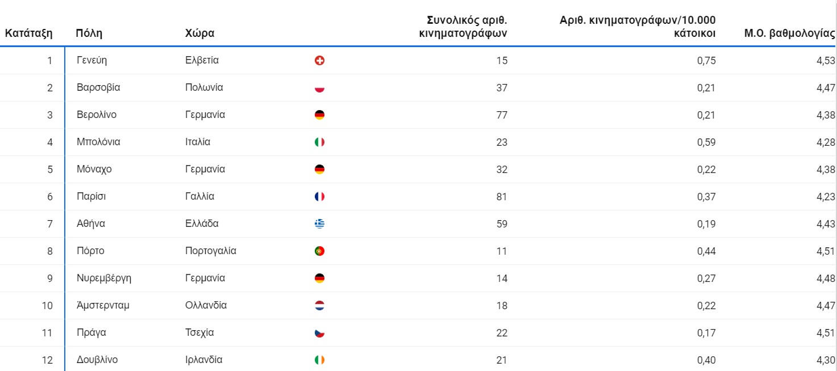Image resolution: width=837 pixels, height=371 pixels.
Task: Click the Switzerland flag icon
Action: 319,61
